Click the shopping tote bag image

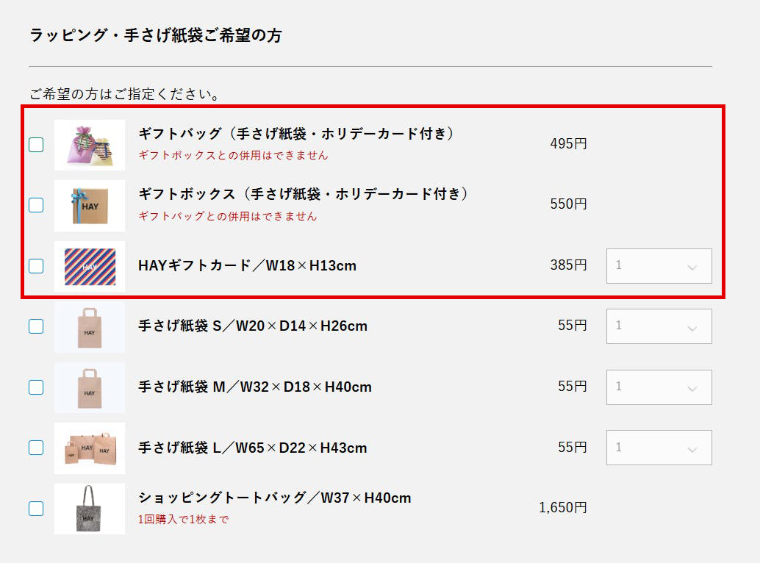pos(90,509)
